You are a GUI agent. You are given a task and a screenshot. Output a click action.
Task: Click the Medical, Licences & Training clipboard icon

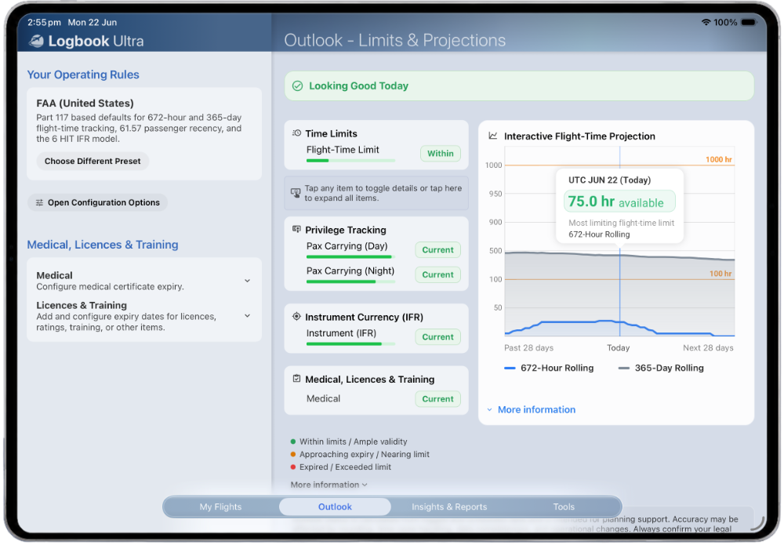pyautogui.click(x=296, y=379)
